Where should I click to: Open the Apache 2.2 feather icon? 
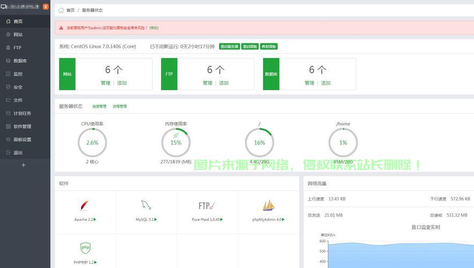tap(85, 205)
